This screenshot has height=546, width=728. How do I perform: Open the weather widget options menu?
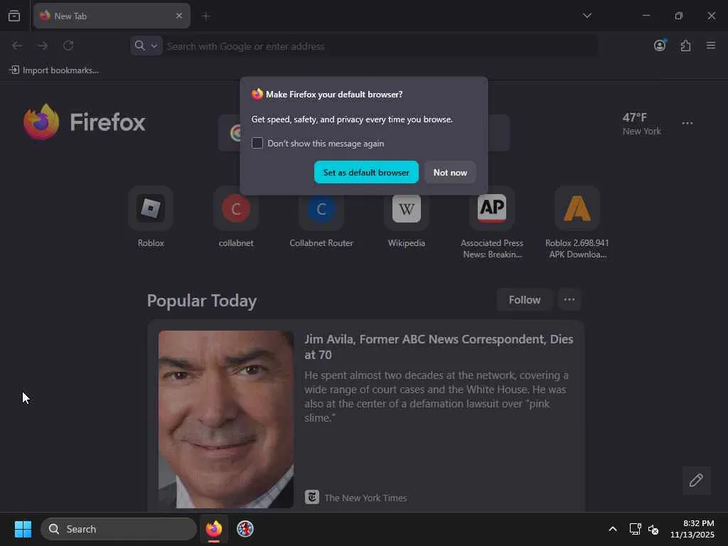point(687,123)
